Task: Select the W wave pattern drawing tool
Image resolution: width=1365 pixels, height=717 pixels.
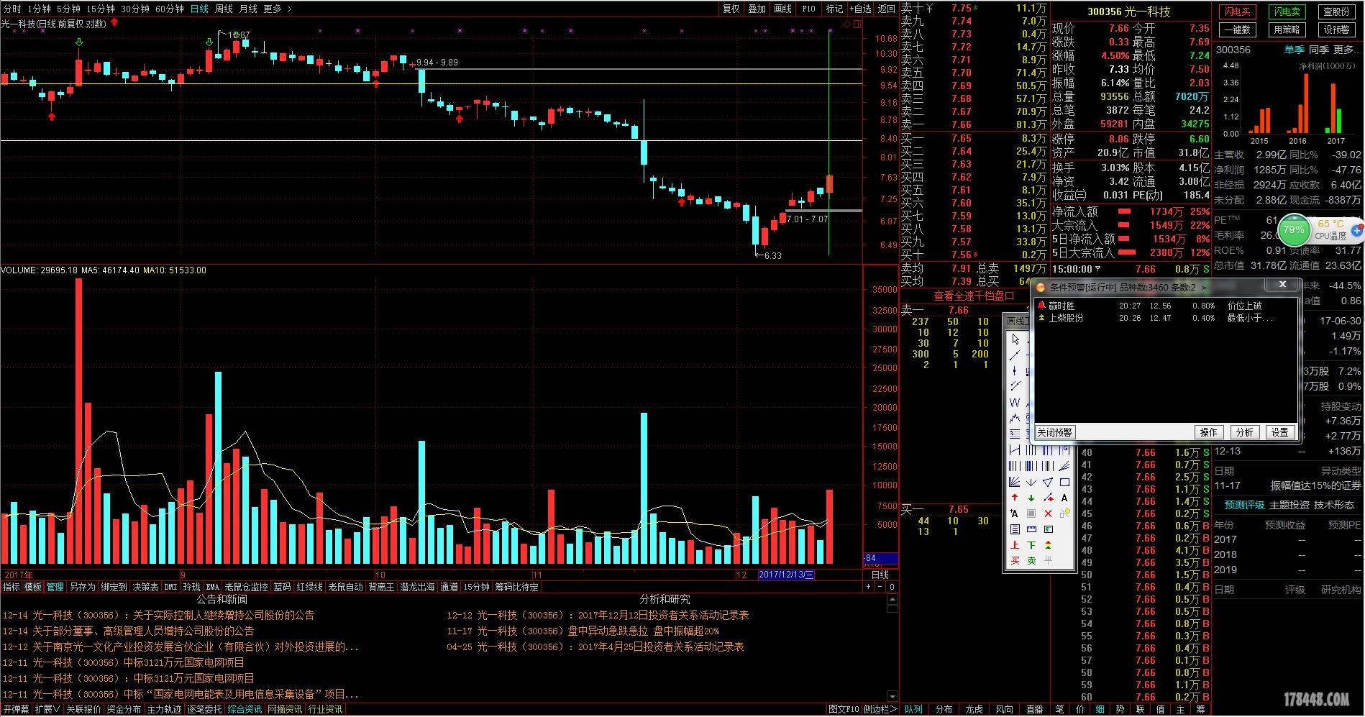Action: click(1015, 402)
